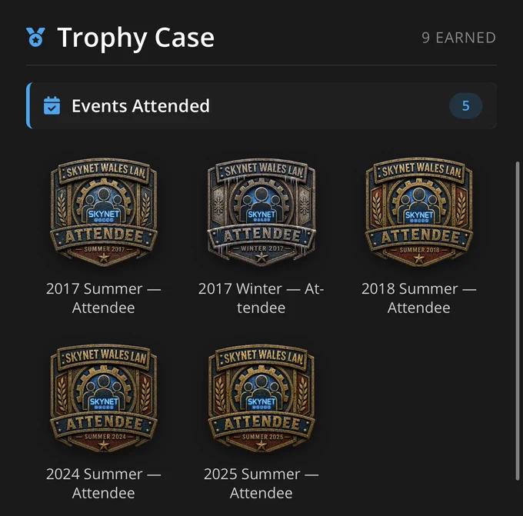The image size is (523, 516).
Task: Open the Summer 2018 Attendee badge
Action: click(419, 212)
